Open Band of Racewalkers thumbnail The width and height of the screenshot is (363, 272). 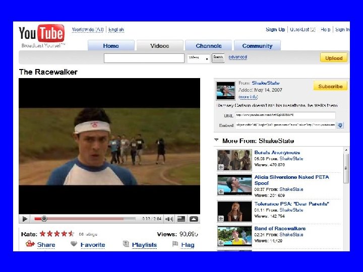[x=234, y=236]
